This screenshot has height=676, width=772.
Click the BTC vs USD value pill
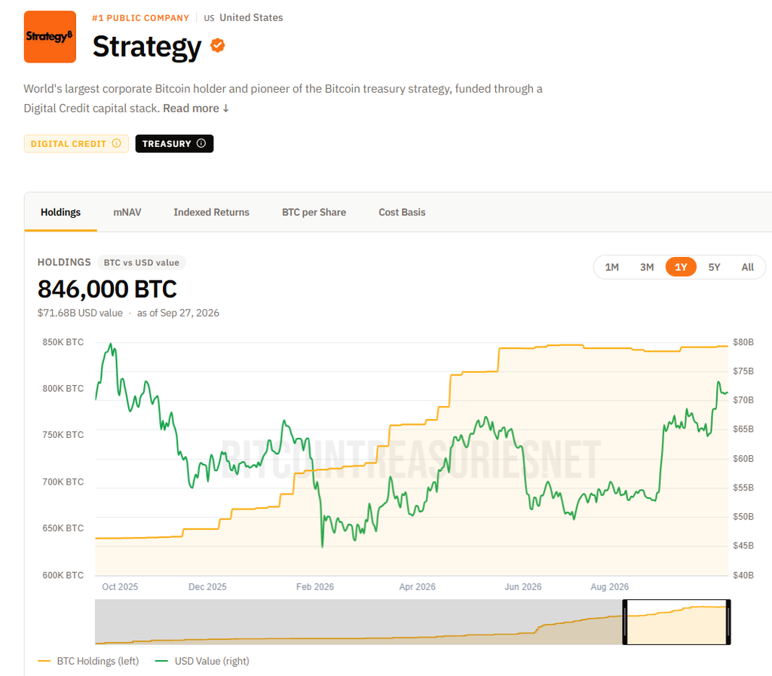(141, 263)
